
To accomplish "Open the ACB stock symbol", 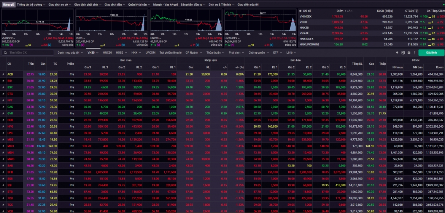I will click(10, 74).
